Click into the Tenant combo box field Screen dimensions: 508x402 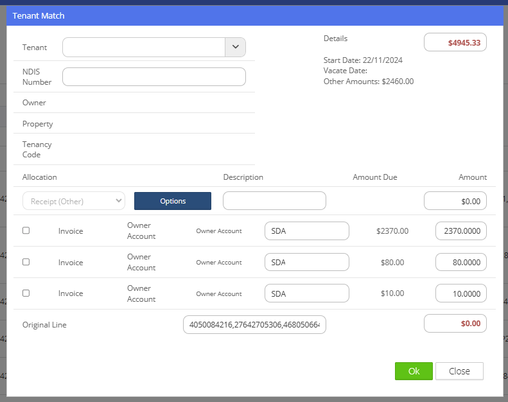click(x=144, y=47)
